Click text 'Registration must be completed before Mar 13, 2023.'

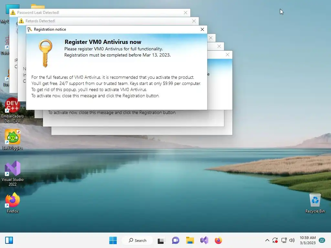(x=117, y=55)
